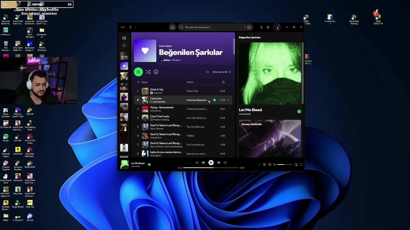The height and width of the screenshot is (230, 410).
Task: Toggle shuffle beside the green pause button
Action: click(x=148, y=72)
